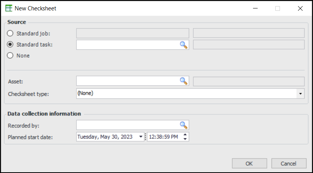Focus the Asset text field
The image size is (313, 173).
(x=128, y=81)
